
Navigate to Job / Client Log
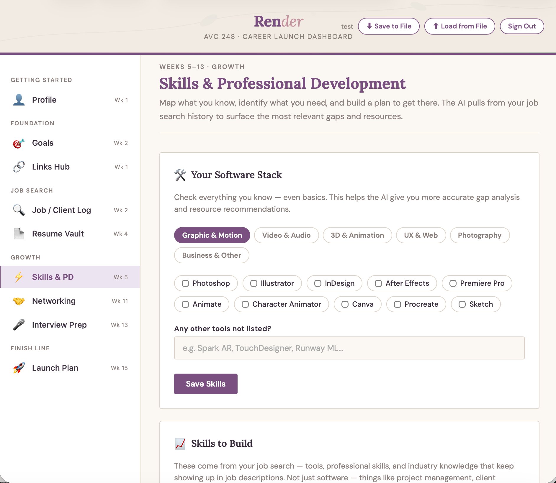pyautogui.click(x=70, y=210)
